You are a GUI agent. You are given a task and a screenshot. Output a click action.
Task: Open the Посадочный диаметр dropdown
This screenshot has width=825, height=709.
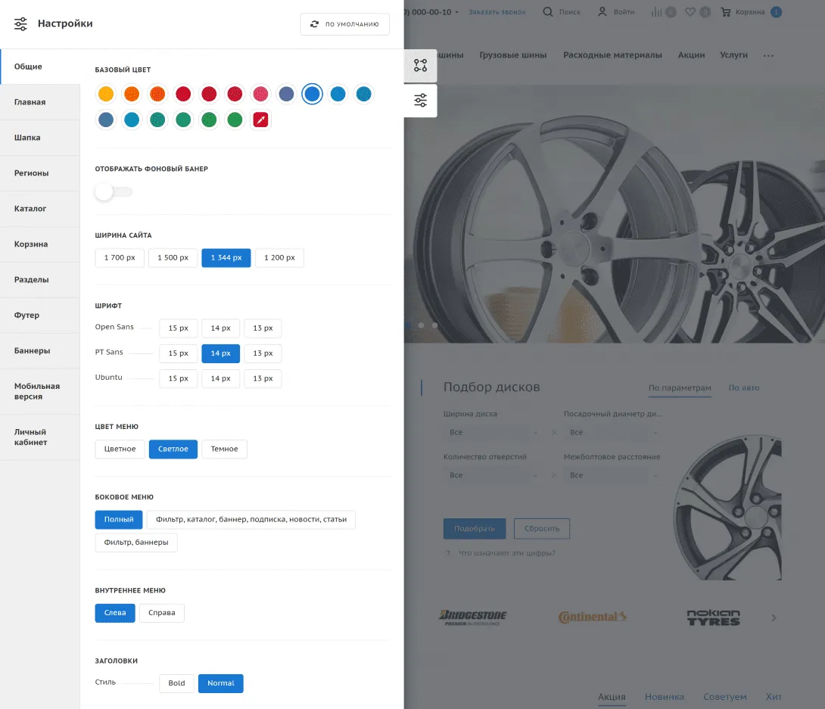[x=614, y=432]
